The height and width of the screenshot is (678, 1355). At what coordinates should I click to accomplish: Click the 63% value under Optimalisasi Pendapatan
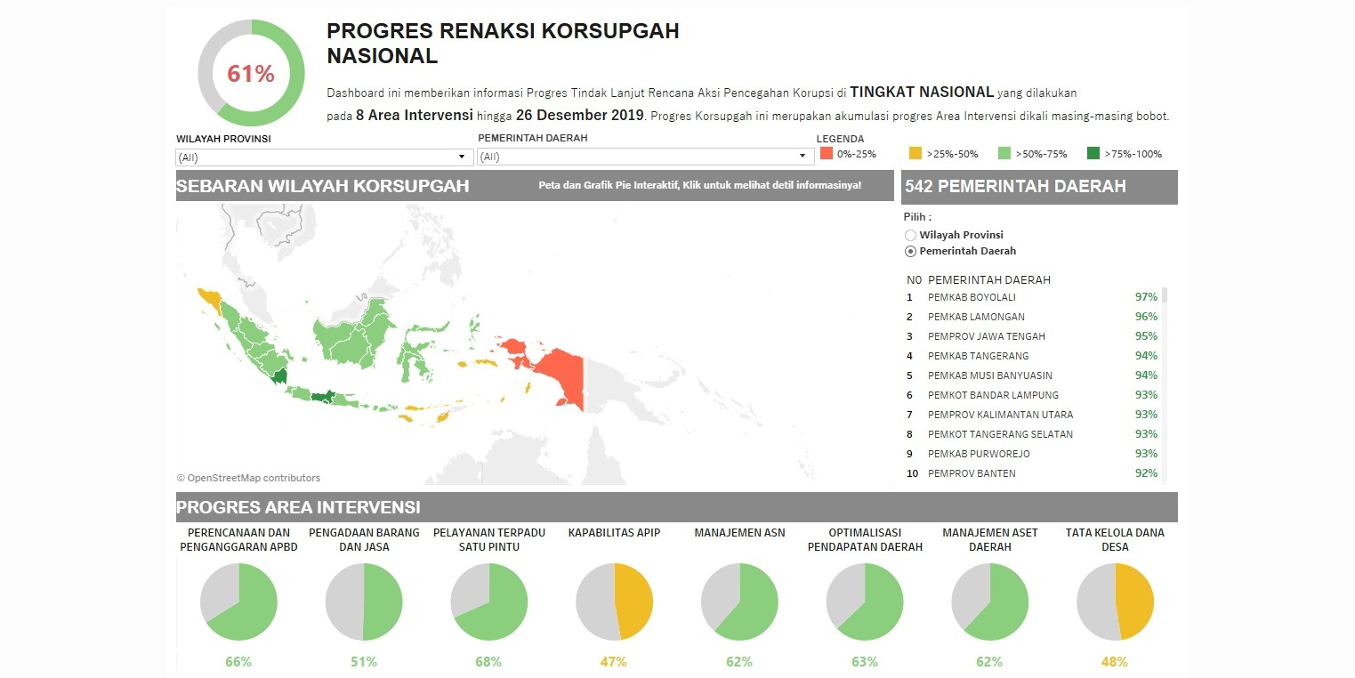[x=865, y=662]
